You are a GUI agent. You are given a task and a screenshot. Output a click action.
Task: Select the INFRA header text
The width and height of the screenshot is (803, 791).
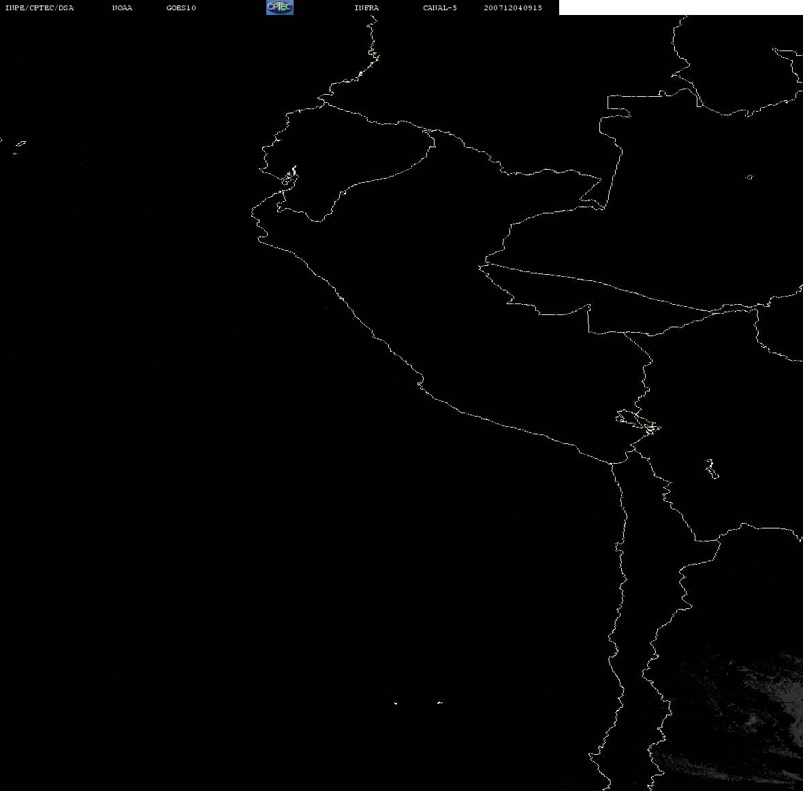click(366, 8)
